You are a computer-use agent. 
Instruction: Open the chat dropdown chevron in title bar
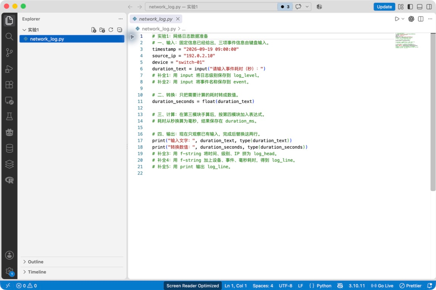click(x=307, y=7)
